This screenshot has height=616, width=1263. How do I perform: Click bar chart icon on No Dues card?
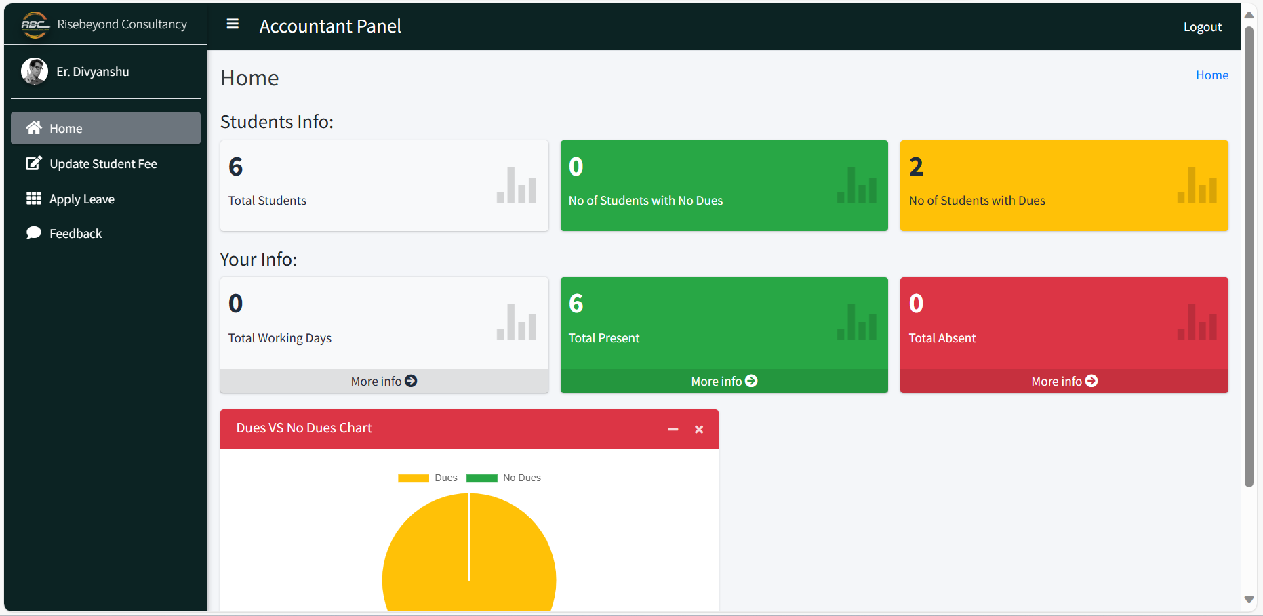[x=857, y=184]
